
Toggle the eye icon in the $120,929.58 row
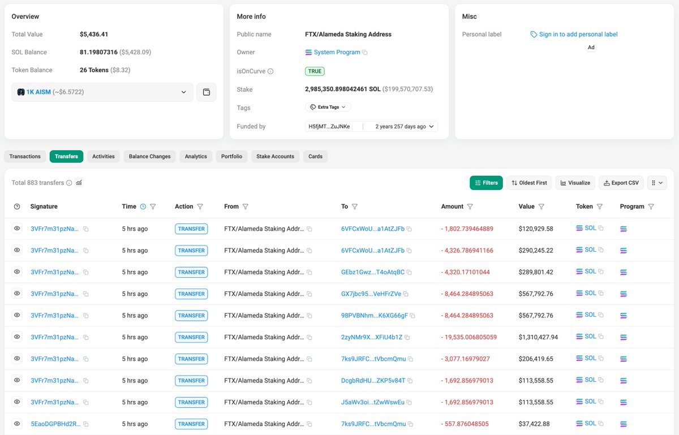pyautogui.click(x=17, y=229)
